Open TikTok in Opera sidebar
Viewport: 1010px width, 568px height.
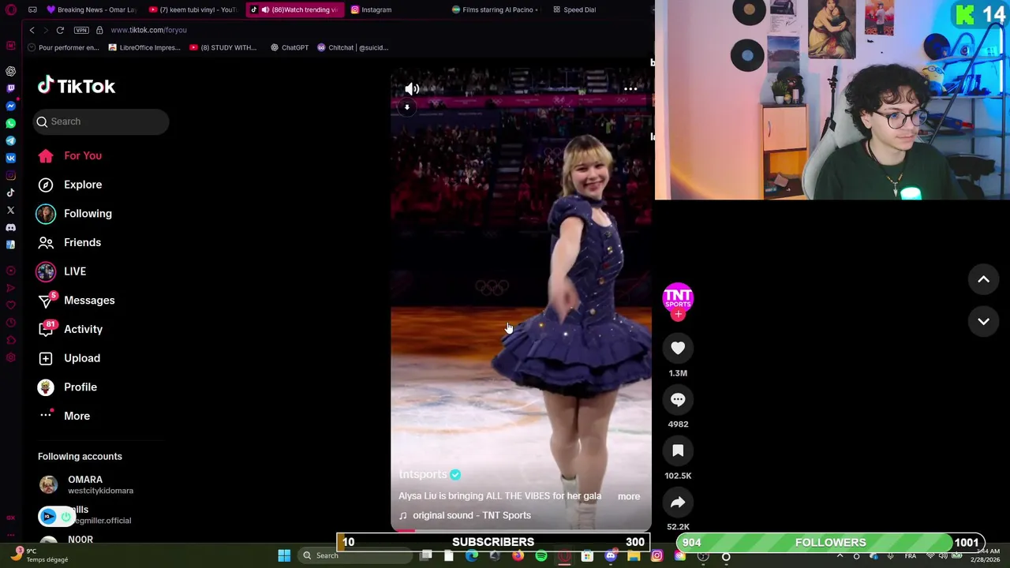pos(10,192)
